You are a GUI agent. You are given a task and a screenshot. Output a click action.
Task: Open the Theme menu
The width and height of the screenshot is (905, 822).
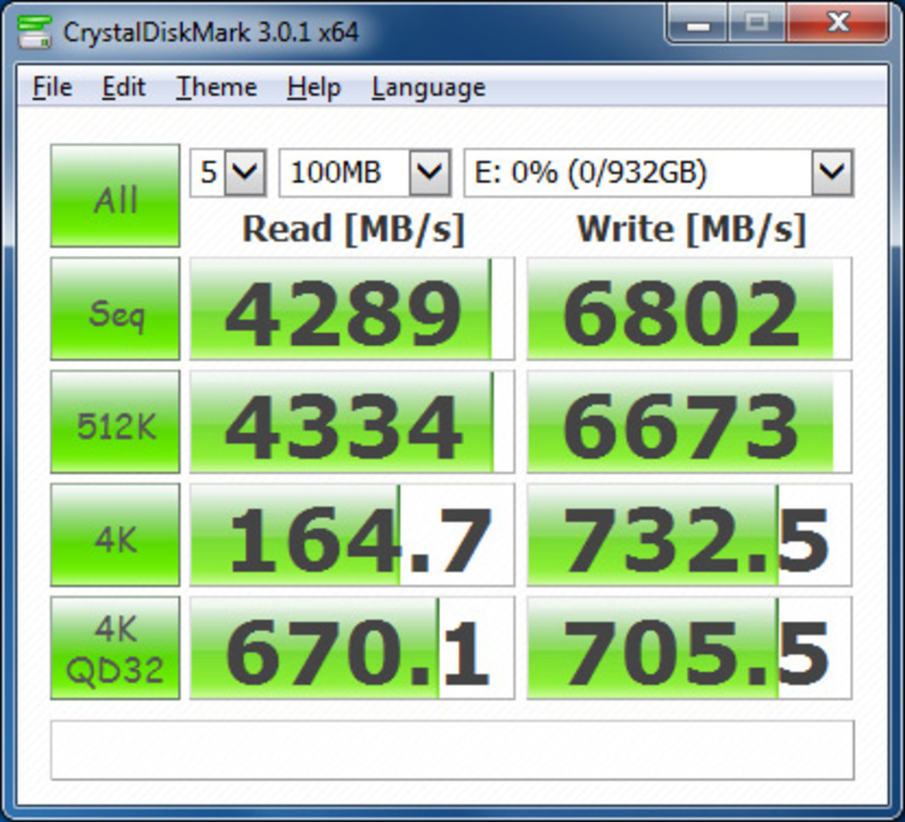pyautogui.click(x=217, y=87)
